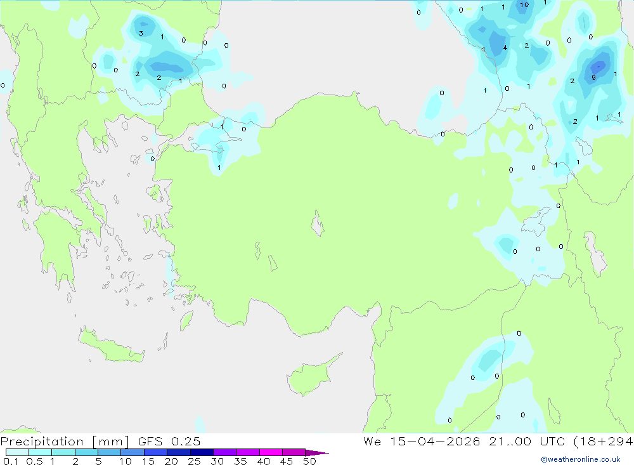Click the 45–50 mm legend swatch
The height and width of the screenshot is (465, 634).
(x=294, y=452)
